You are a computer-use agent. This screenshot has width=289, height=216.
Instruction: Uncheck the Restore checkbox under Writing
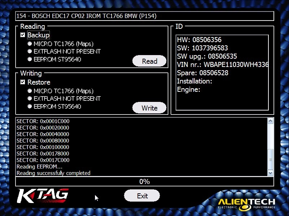click(x=22, y=82)
